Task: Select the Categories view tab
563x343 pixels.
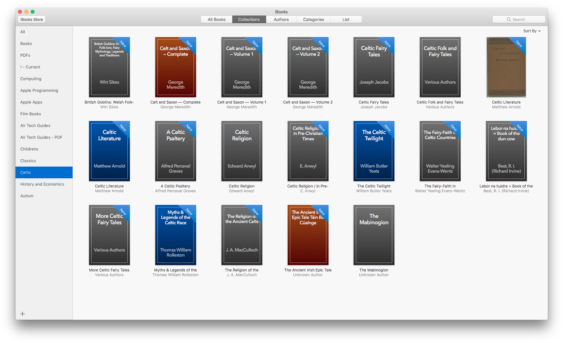Action: pyautogui.click(x=313, y=19)
